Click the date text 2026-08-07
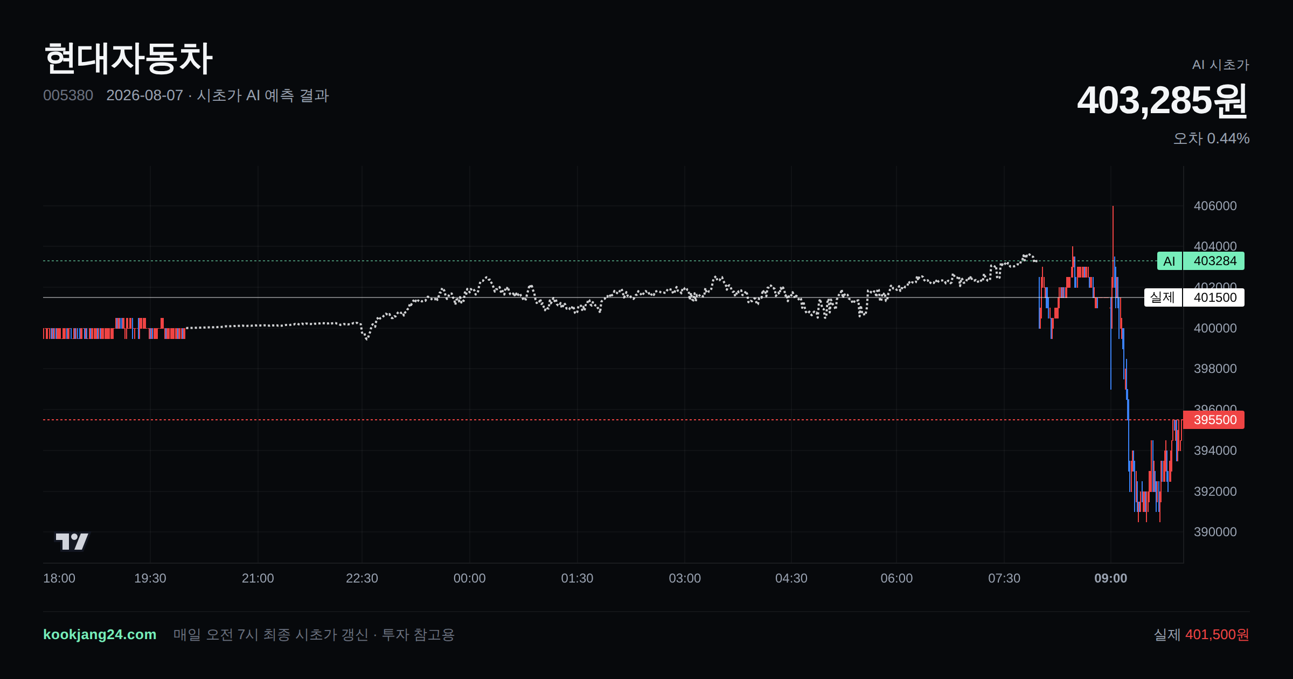1293x679 pixels. point(144,95)
